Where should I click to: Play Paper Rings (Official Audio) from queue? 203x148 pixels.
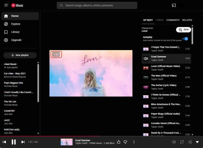point(166,116)
